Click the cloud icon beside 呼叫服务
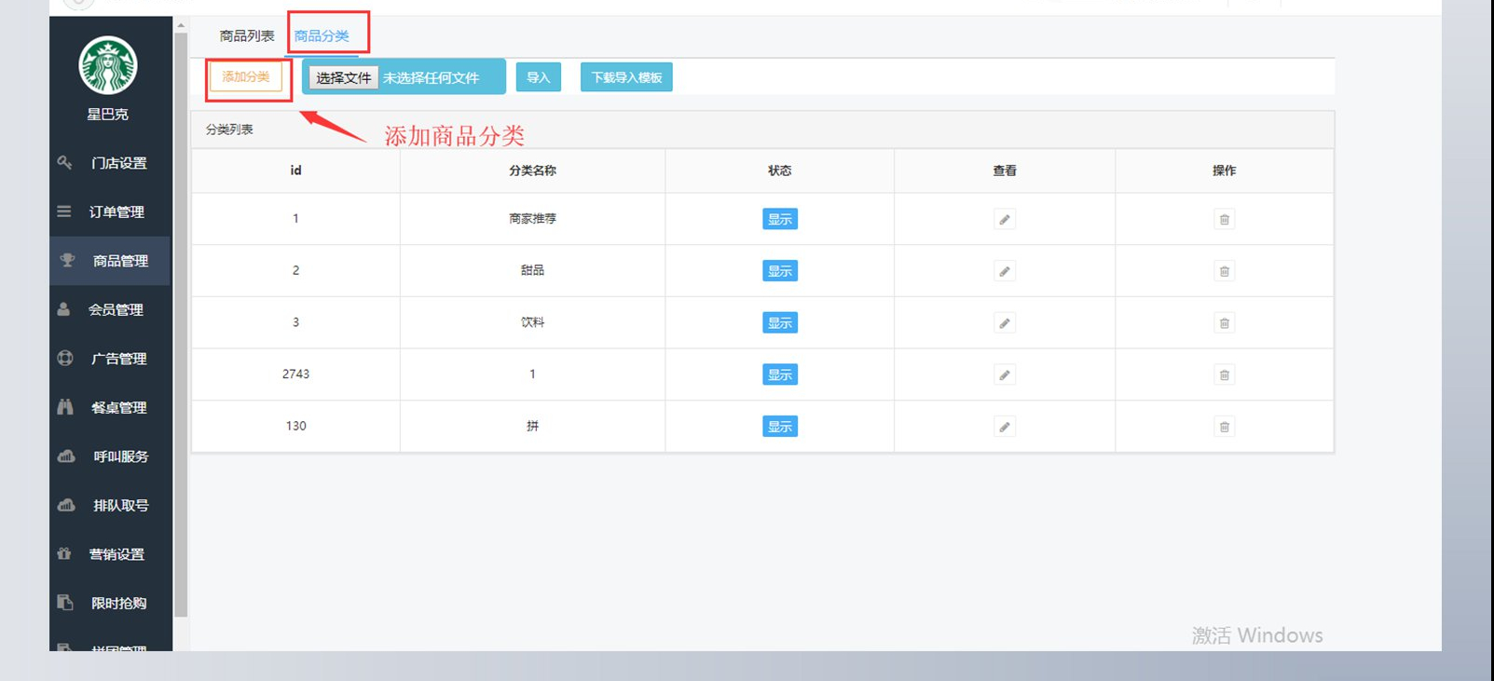 pyautogui.click(x=66, y=456)
